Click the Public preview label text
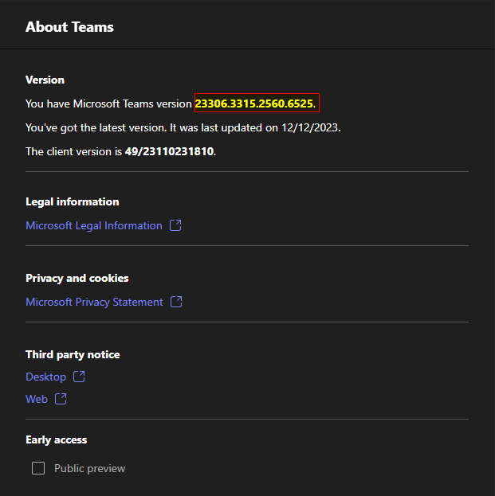Screen dimensions: 495x496 pos(89,468)
